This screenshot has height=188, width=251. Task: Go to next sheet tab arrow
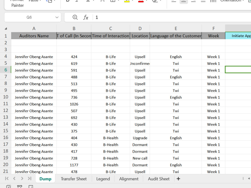22,178
